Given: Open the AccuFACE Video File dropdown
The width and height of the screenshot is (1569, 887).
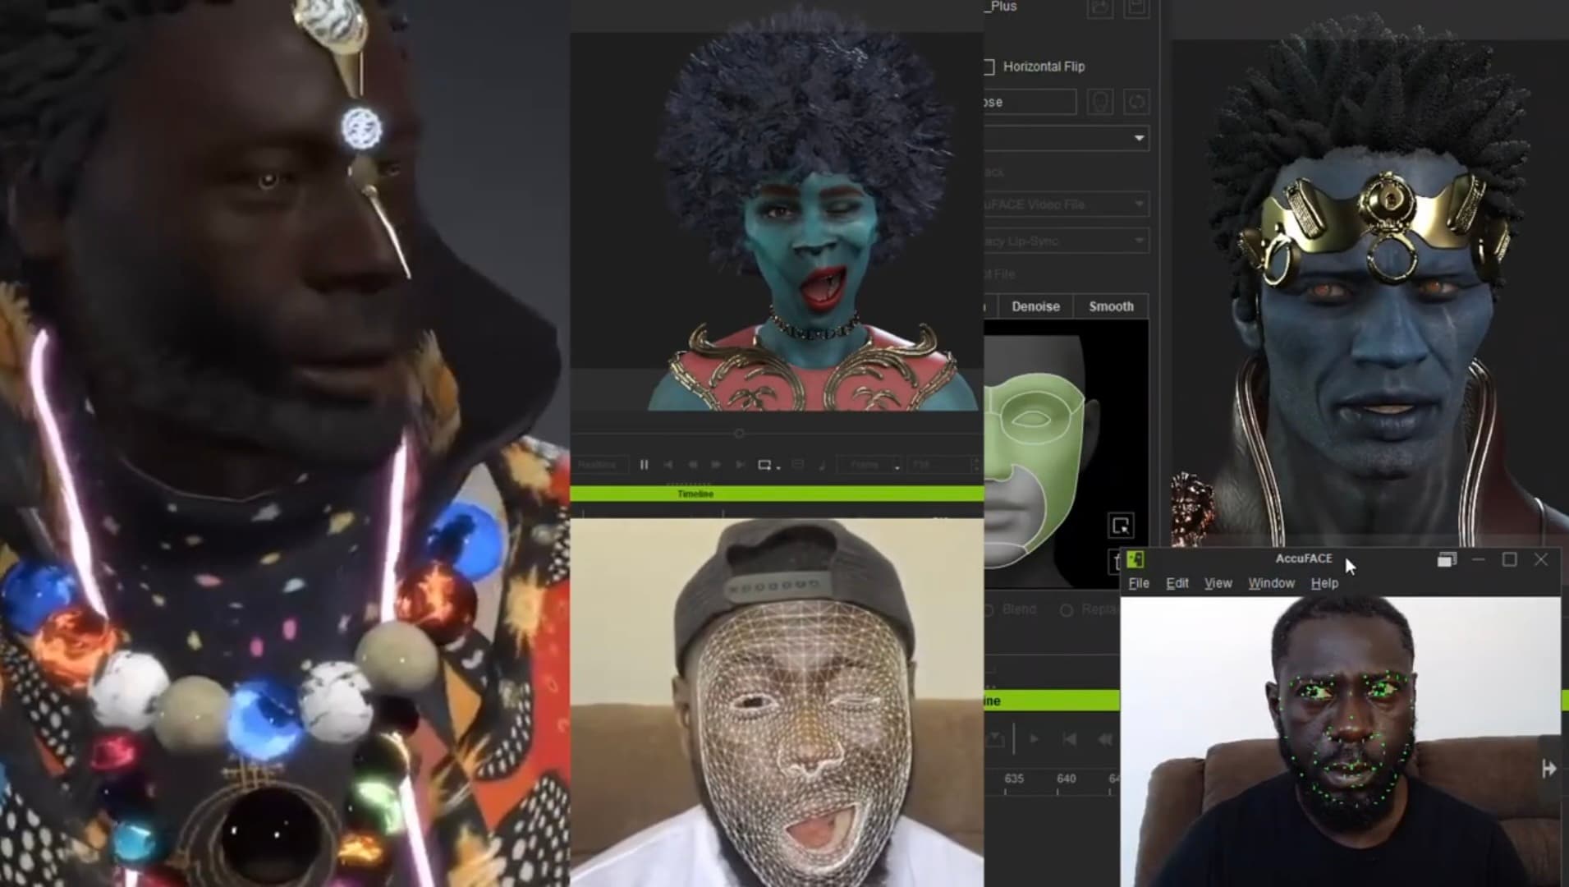Looking at the screenshot, I should [1067, 205].
